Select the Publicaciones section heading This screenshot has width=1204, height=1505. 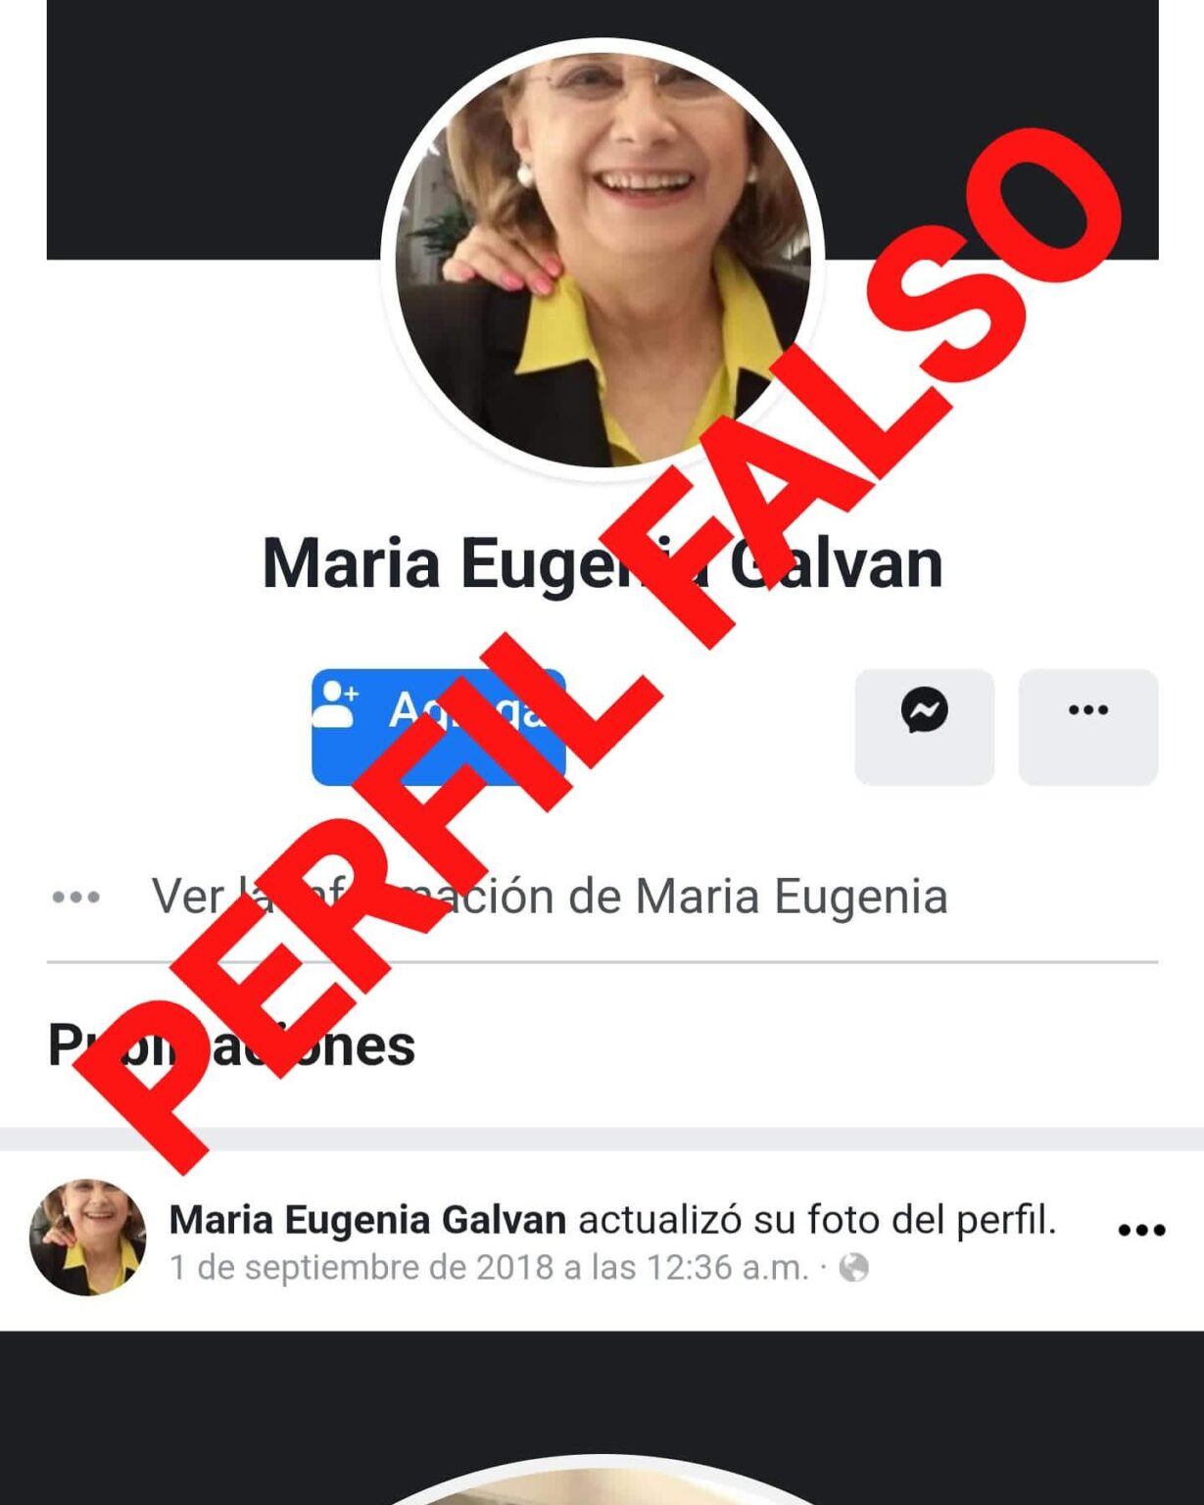click(x=231, y=1045)
